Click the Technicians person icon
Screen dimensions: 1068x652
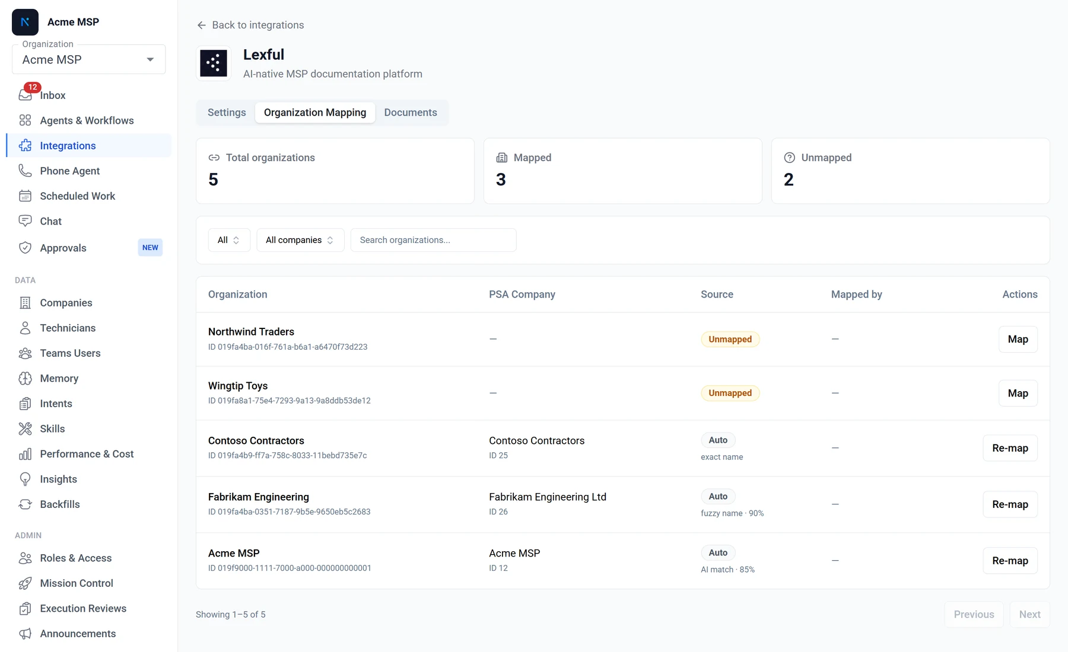[25, 328]
